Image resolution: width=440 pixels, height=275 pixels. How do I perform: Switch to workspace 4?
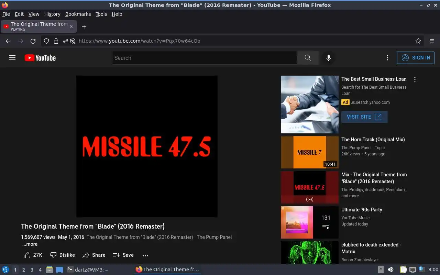(40, 270)
